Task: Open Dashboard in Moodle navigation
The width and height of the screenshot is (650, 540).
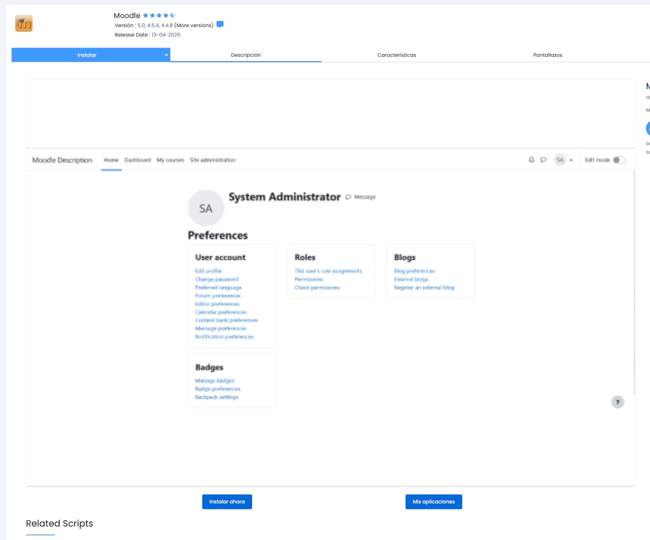Action: tap(137, 160)
